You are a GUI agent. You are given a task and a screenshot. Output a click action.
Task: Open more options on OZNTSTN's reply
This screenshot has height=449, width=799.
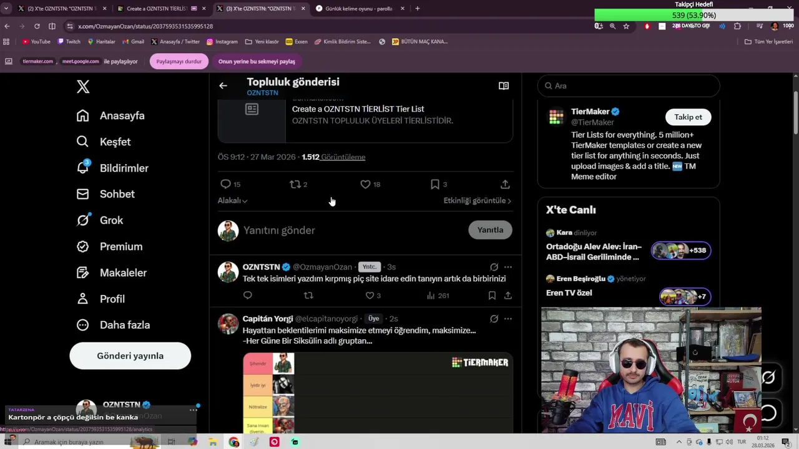click(x=507, y=266)
